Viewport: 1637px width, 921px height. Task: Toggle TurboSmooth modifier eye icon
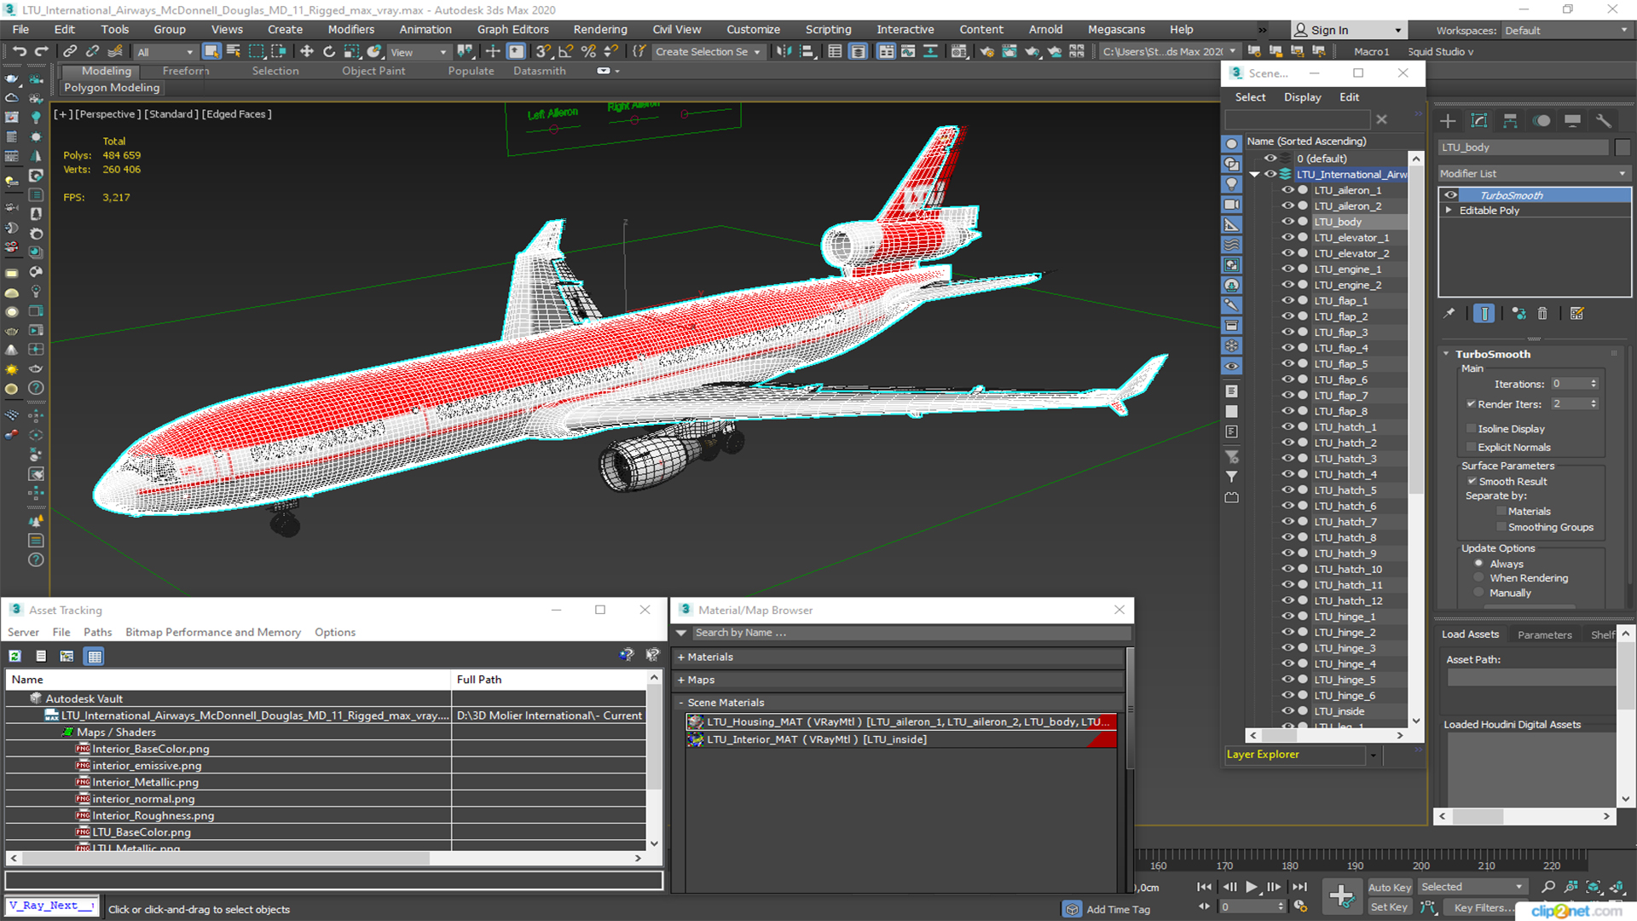pyautogui.click(x=1450, y=195)
